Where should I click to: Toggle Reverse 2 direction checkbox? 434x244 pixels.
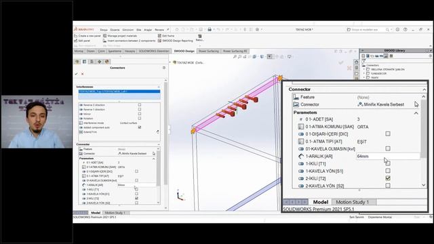tap(140, 105)
